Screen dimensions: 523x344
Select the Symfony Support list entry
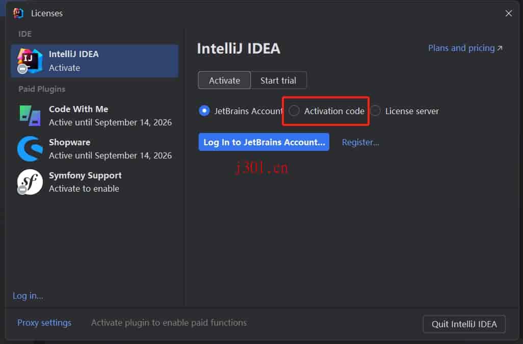tap(95, 181)
